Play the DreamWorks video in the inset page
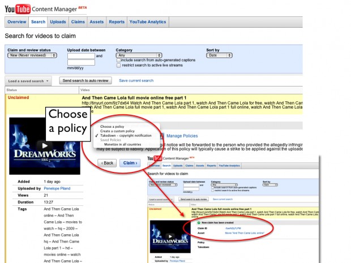This screenshot has height=263, width=351. pos(170,236)
